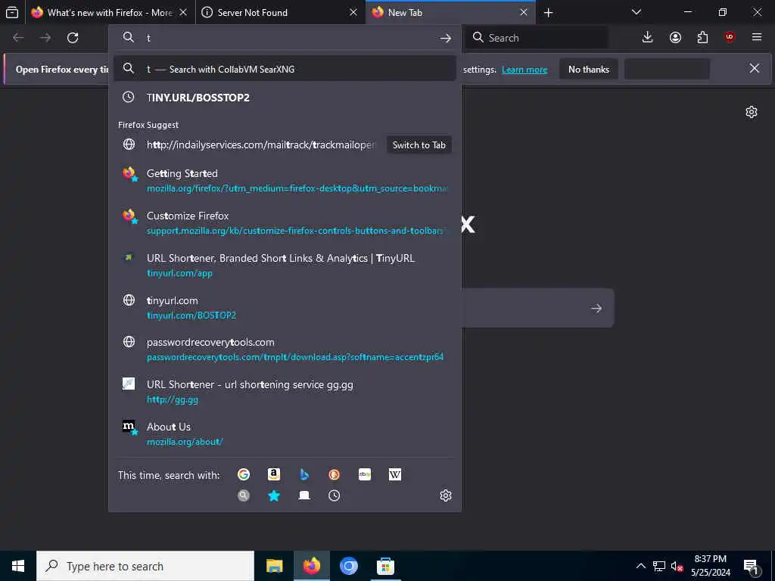
Task: Open File Explorer from the taskbar
Action: pos(274,566)
